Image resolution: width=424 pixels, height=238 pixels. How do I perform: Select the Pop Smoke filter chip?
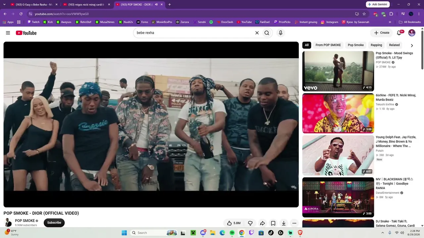[x=356, y=45]
